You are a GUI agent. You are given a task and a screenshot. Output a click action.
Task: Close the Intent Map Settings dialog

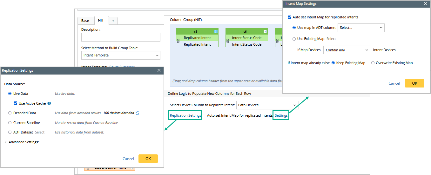[426, 4]
